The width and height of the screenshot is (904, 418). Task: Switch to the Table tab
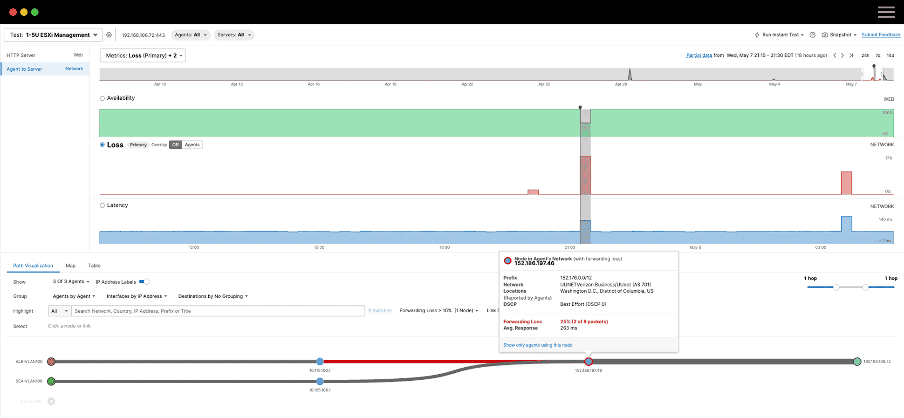(x=94, y=266)
